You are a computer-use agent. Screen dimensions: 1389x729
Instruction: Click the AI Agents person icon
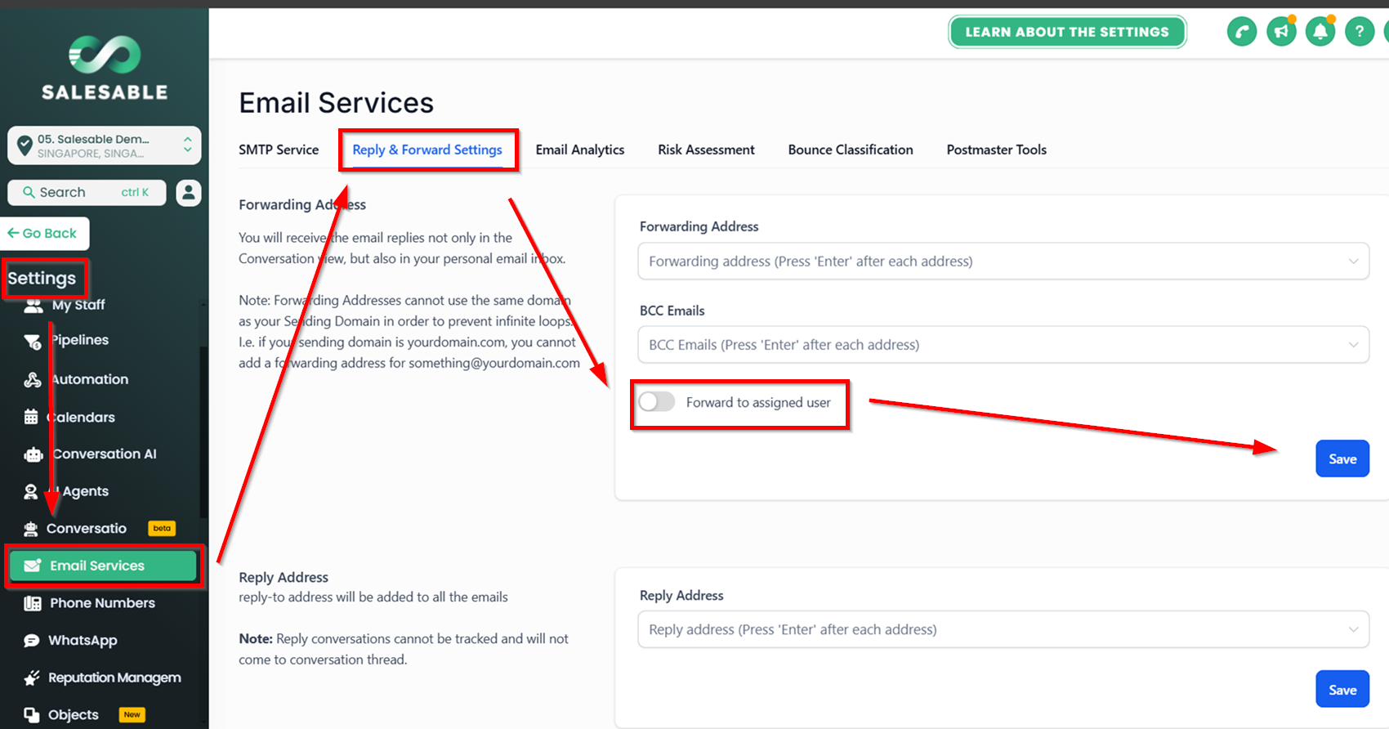click(x=31, y=491)
